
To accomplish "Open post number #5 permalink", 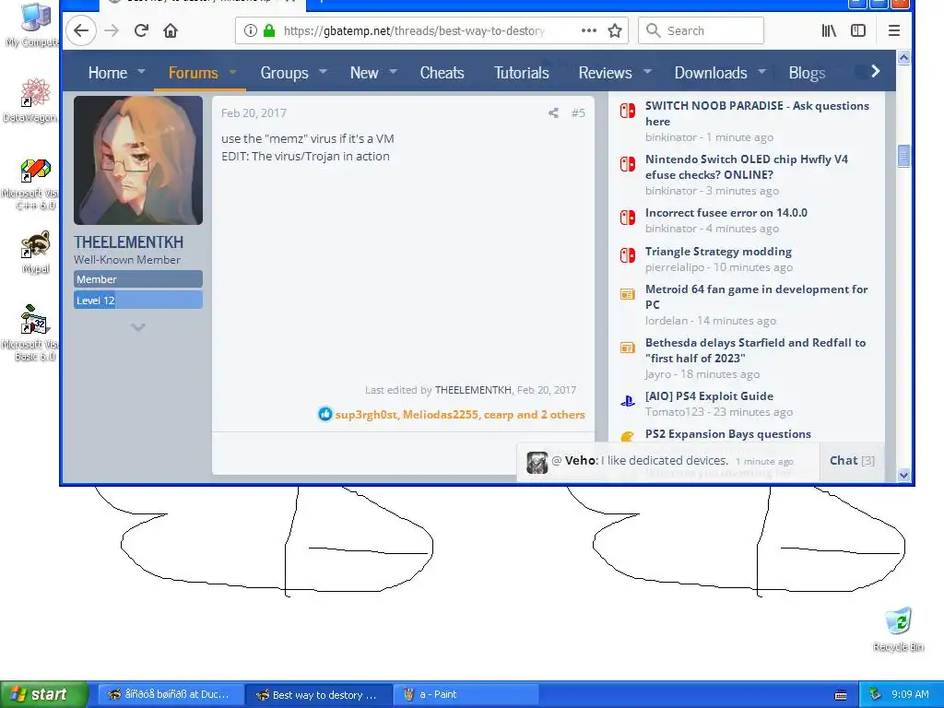I will tap(578, 112).
